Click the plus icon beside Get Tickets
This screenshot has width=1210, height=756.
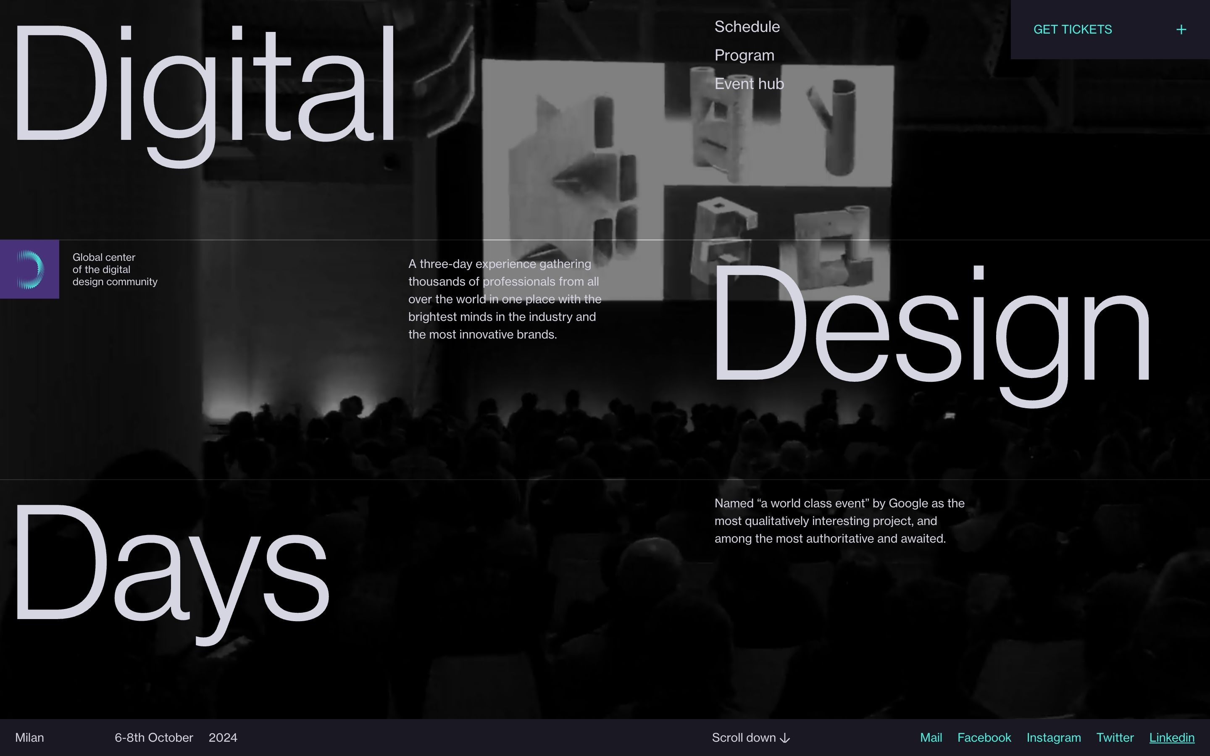tap(1181, 30)
